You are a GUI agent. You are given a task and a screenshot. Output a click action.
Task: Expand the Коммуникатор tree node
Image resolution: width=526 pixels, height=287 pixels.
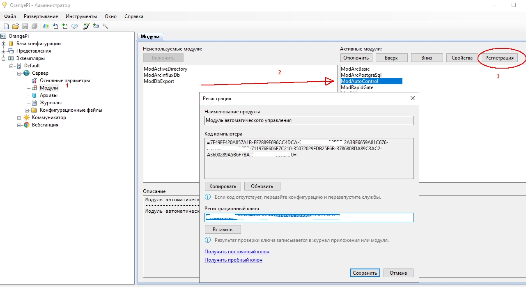point(19,118)
